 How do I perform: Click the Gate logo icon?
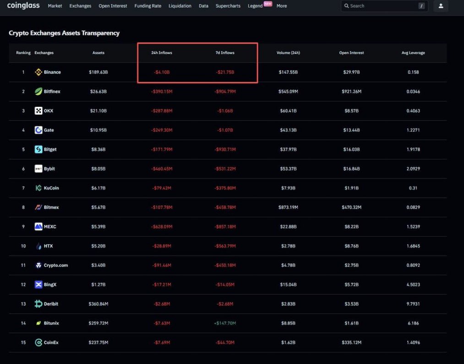pyautogui.click(x=38, y=130)
